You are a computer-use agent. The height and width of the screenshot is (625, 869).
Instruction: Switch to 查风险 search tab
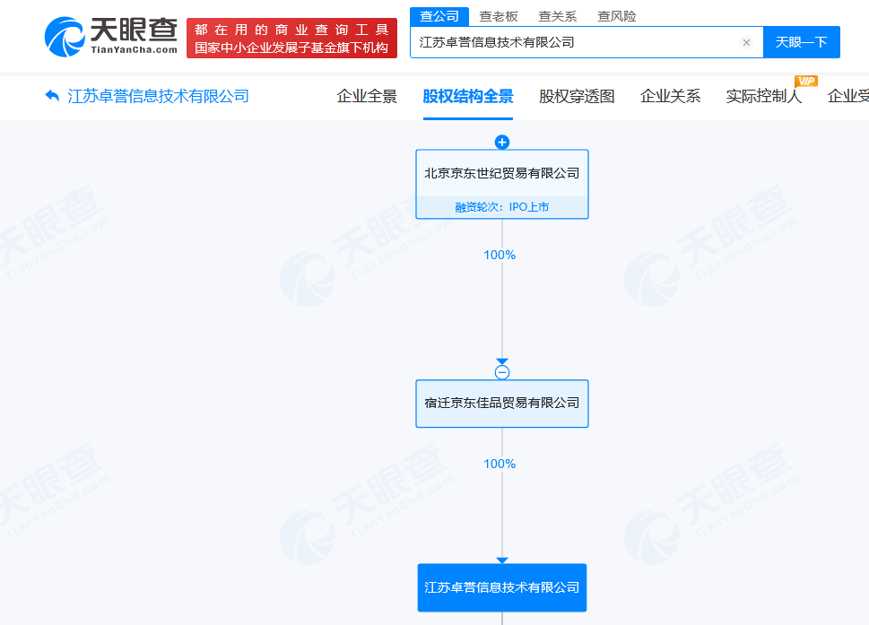pyautogui.click(x=617, y=17)
